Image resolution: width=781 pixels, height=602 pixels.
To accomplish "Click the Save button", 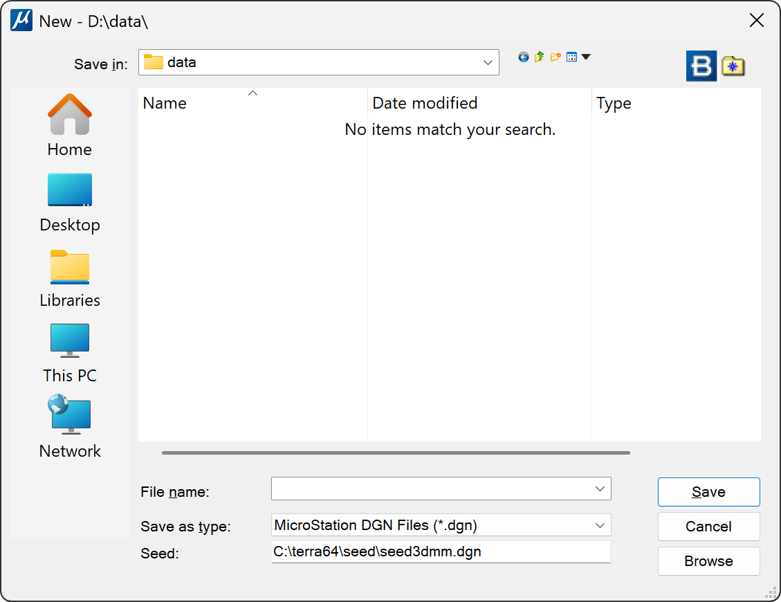I will pyautogui.click(x=709, y=492).
